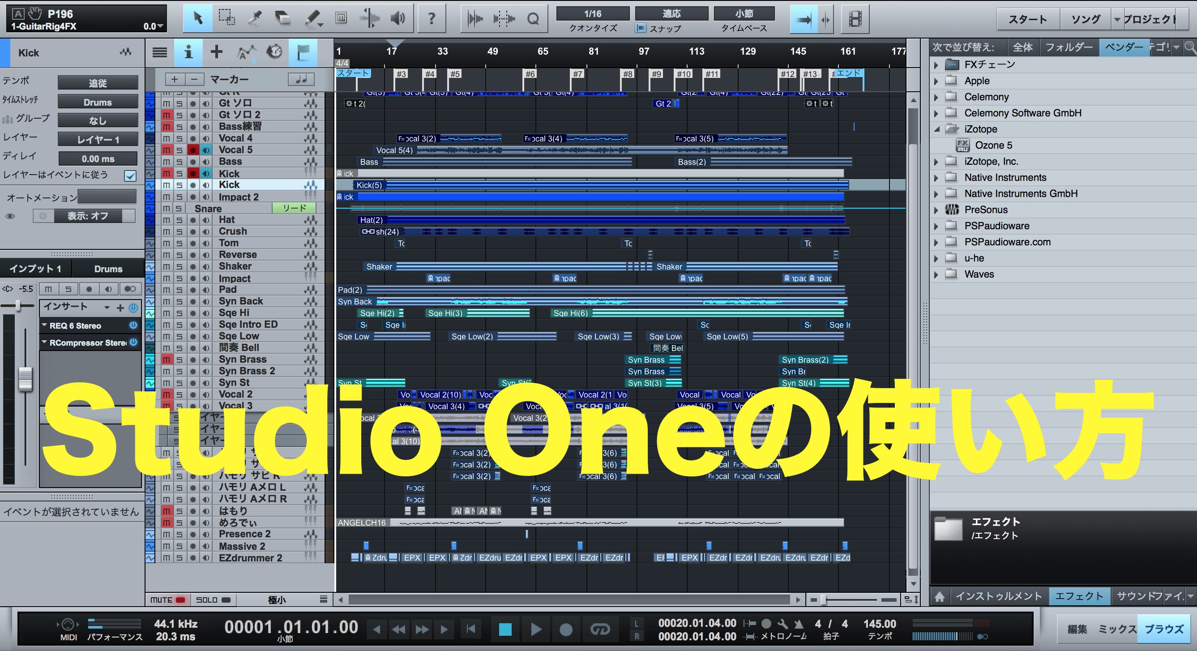Toggle layers follow events checkbox
The width and height of the screenshot is (1197, 651).
tap(130, 176)
